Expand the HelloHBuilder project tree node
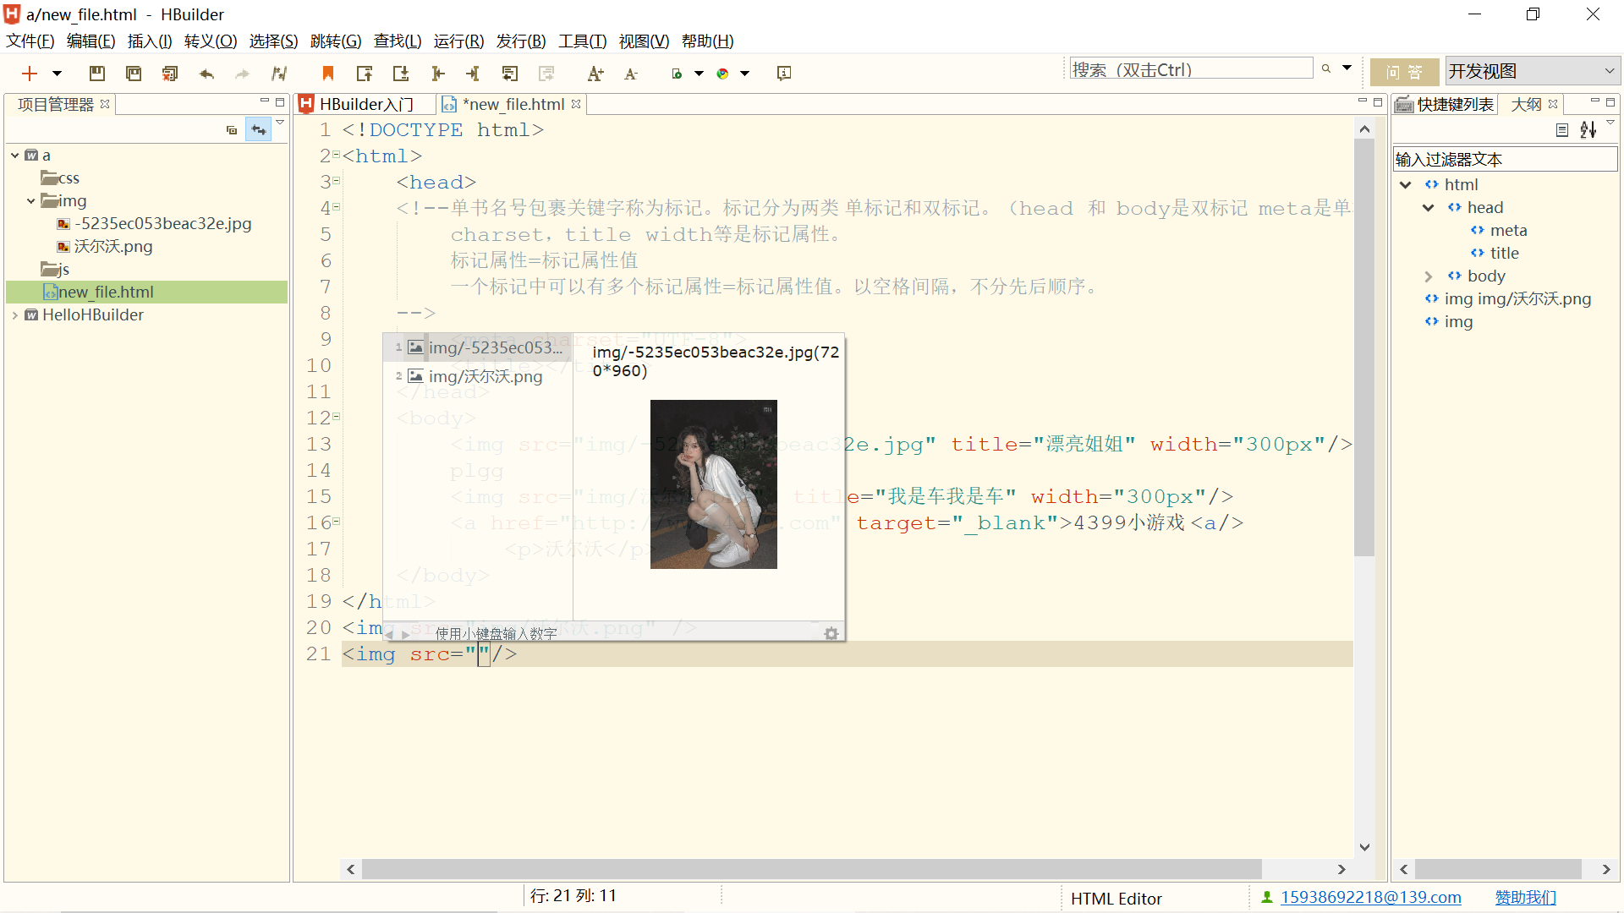 pyautogui.click(x=15, y=315)
